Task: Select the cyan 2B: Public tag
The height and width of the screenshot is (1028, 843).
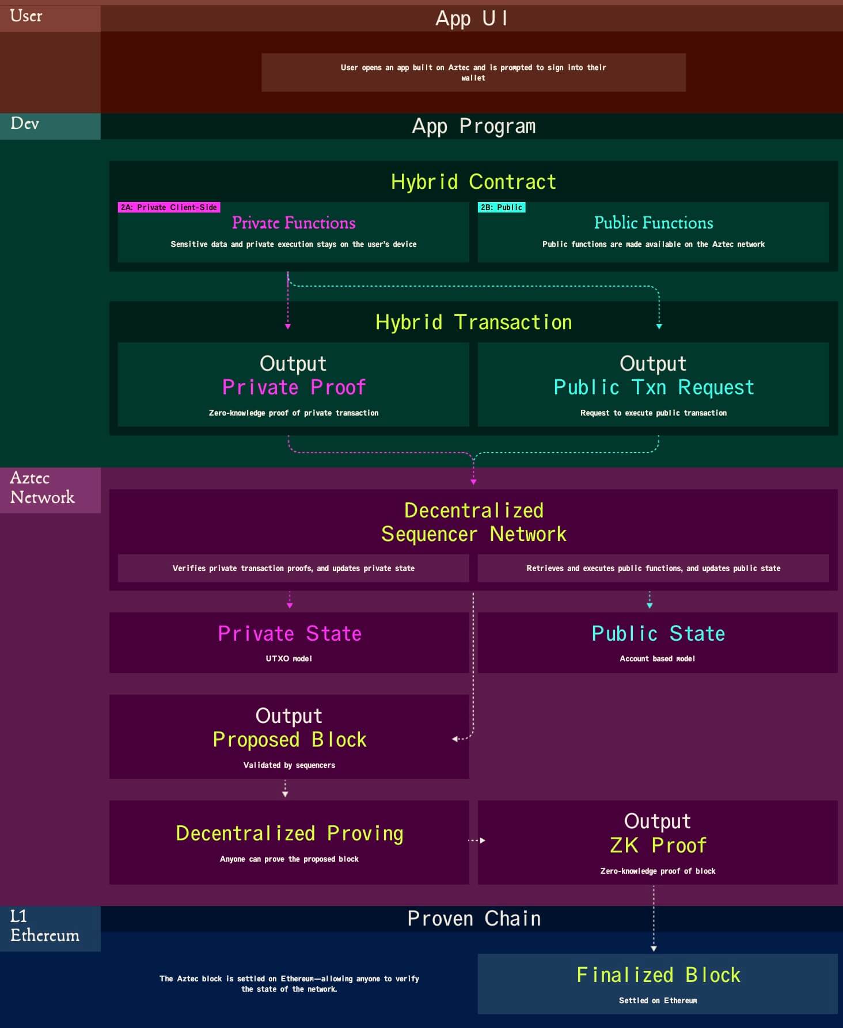Action: (x=501, y=207)
